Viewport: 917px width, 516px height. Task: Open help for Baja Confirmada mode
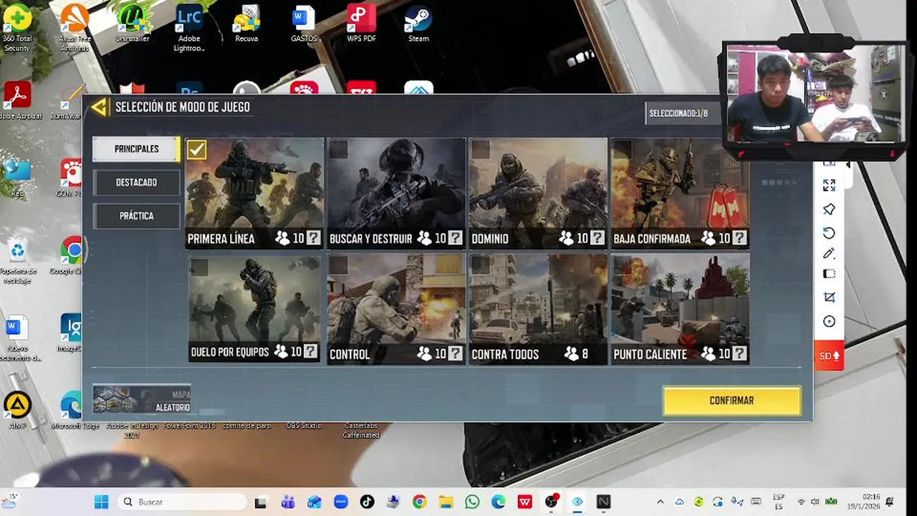[x=739, y=238]
